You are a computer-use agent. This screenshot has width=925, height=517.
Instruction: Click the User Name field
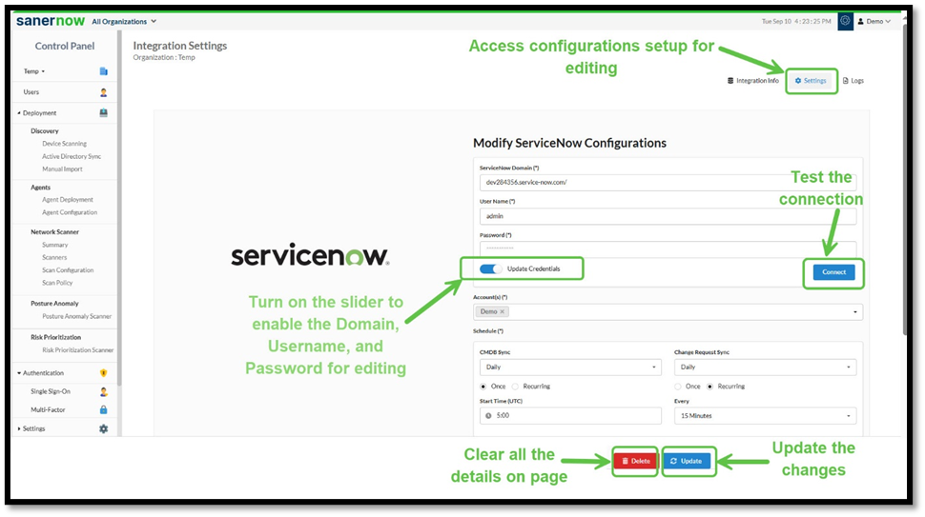click(668, 217)
